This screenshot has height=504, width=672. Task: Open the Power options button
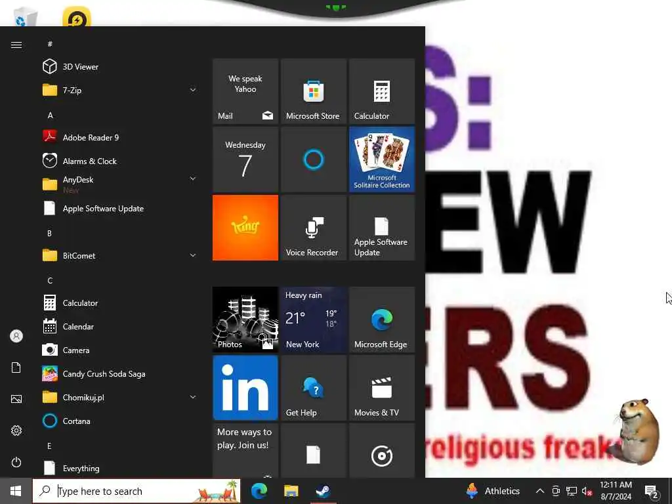(x=16, y=463)
